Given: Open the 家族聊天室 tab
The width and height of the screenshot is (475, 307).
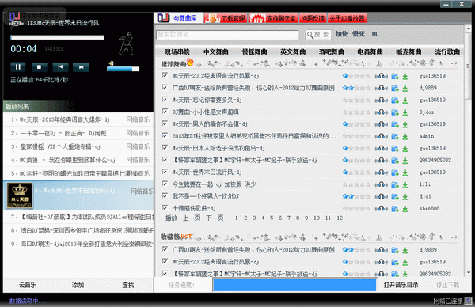Looking at the screenshot, I should coord(274,18).
